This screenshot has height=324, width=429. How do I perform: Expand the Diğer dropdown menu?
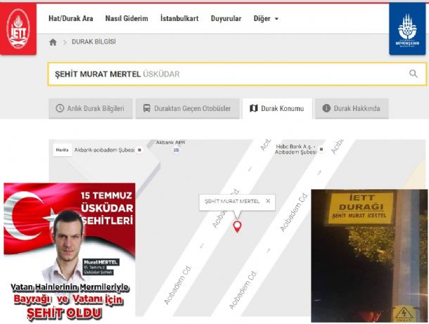pyautogui.click(x=266, y=18)
